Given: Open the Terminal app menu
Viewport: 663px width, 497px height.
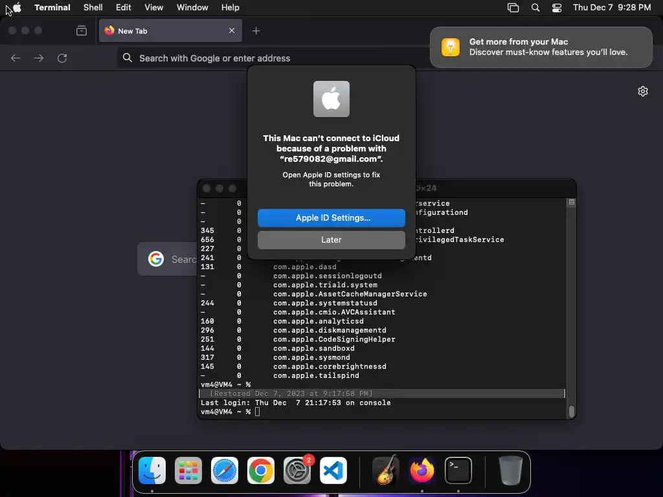Looking at the screenshot, I should click(52, 8).
